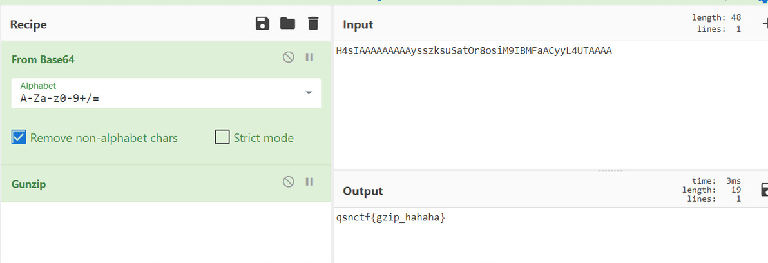Set breakpoint on From Base64 operation
768x263 pixels.
point(309,57)
